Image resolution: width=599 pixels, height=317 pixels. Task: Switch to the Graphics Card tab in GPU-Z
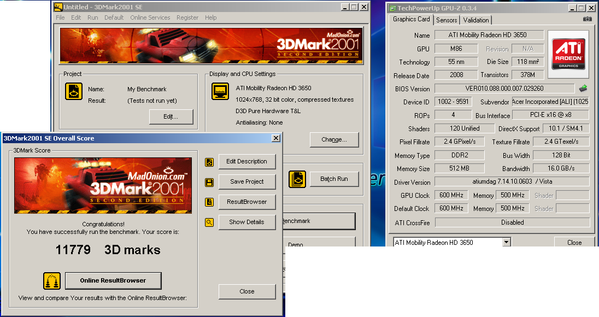tap(412, 19)
